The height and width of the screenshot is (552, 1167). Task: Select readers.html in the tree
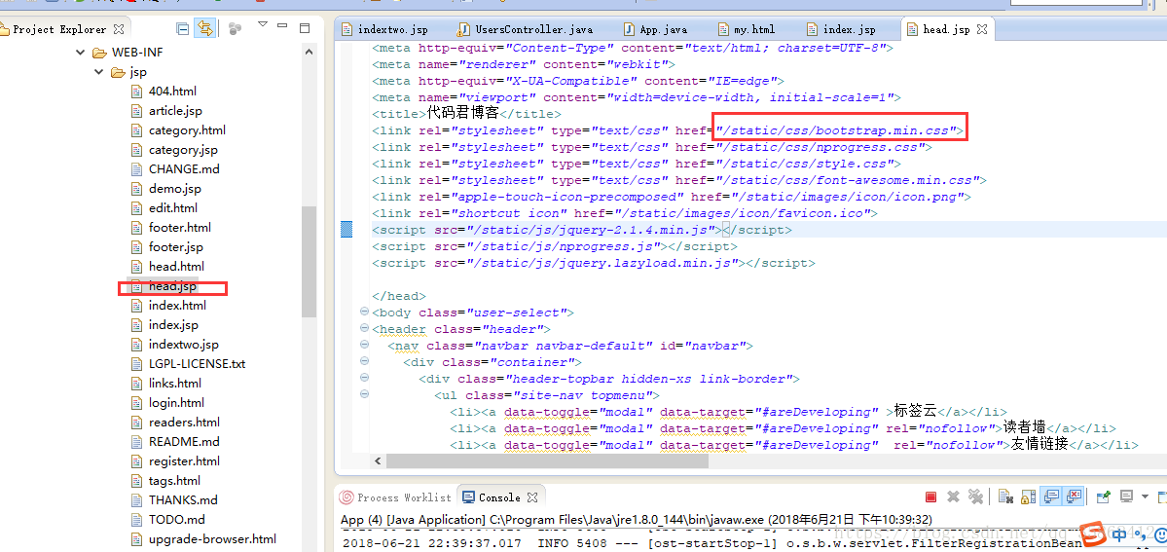click(184, 422)
